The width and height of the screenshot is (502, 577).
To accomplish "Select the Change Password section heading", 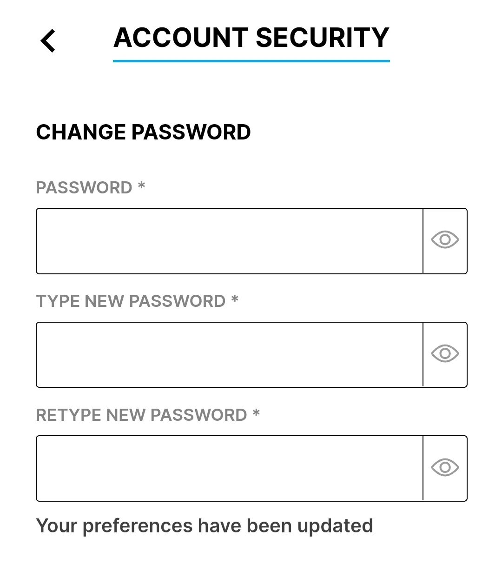I will (143, 132).
